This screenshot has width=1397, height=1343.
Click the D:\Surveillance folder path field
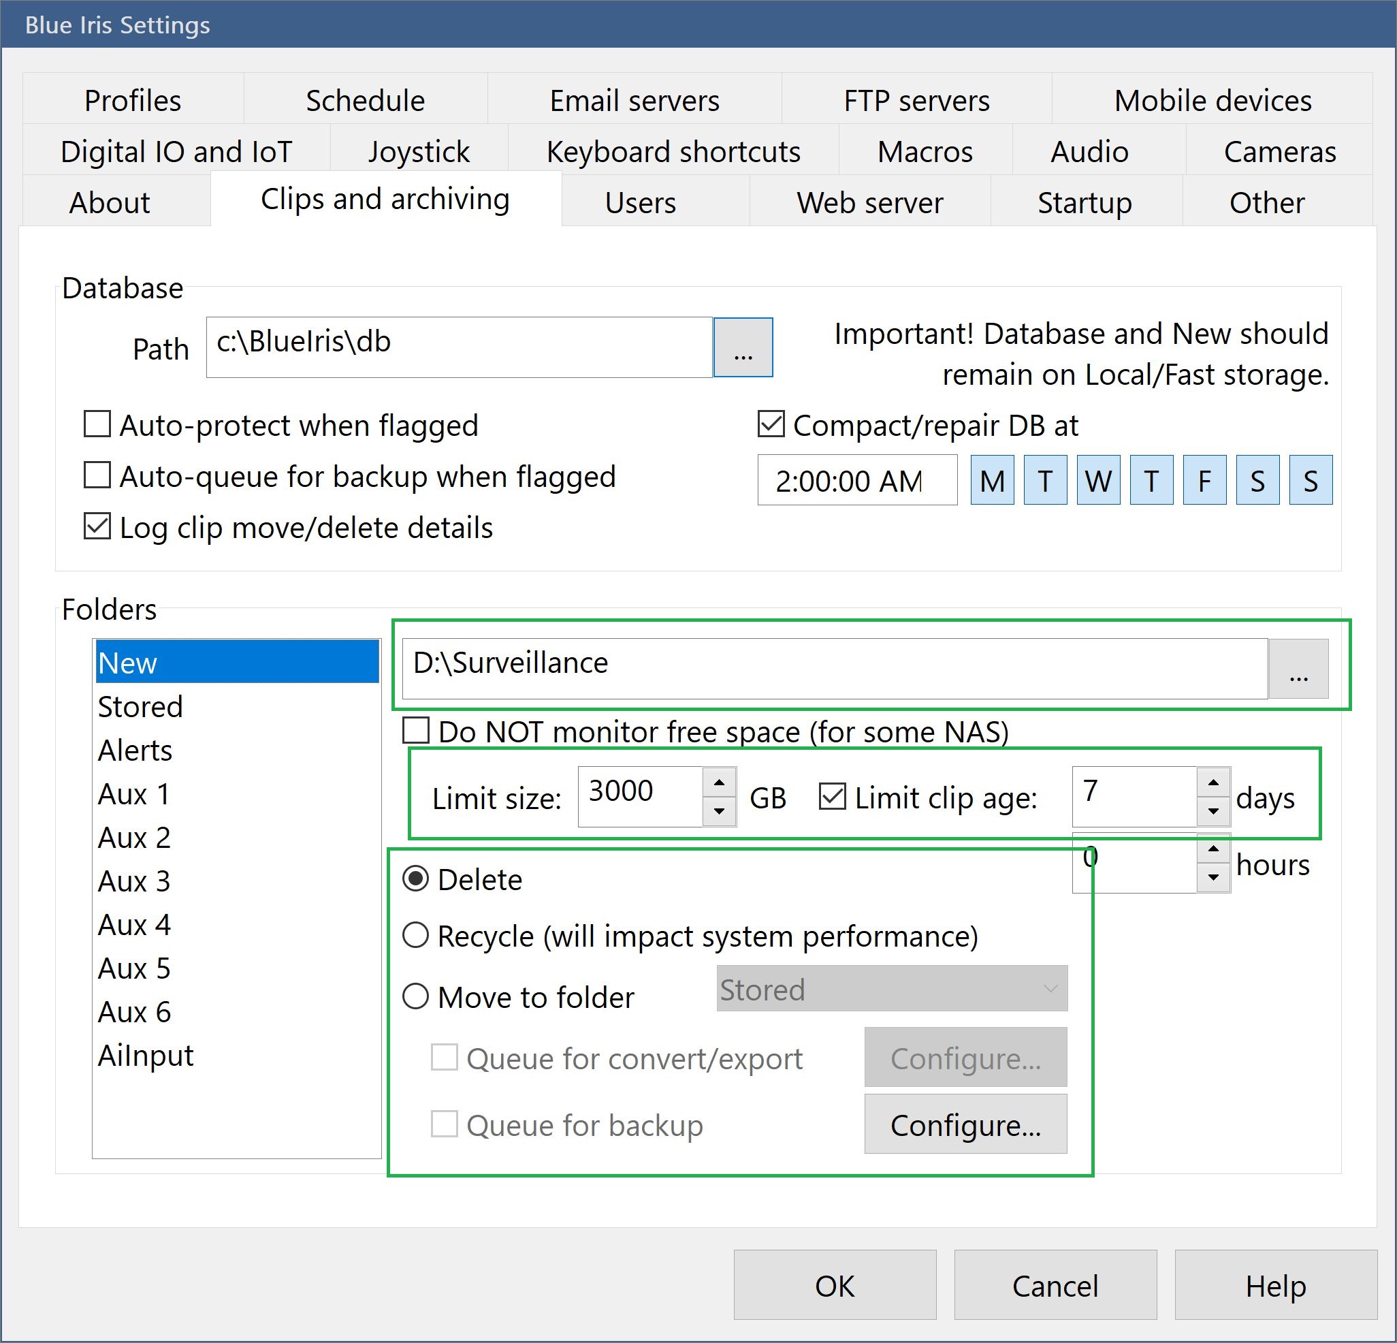click(x=835, y=668)
